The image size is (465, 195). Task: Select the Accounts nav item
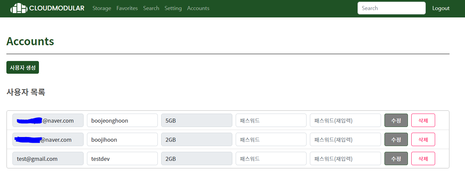[x=198, y=8]
